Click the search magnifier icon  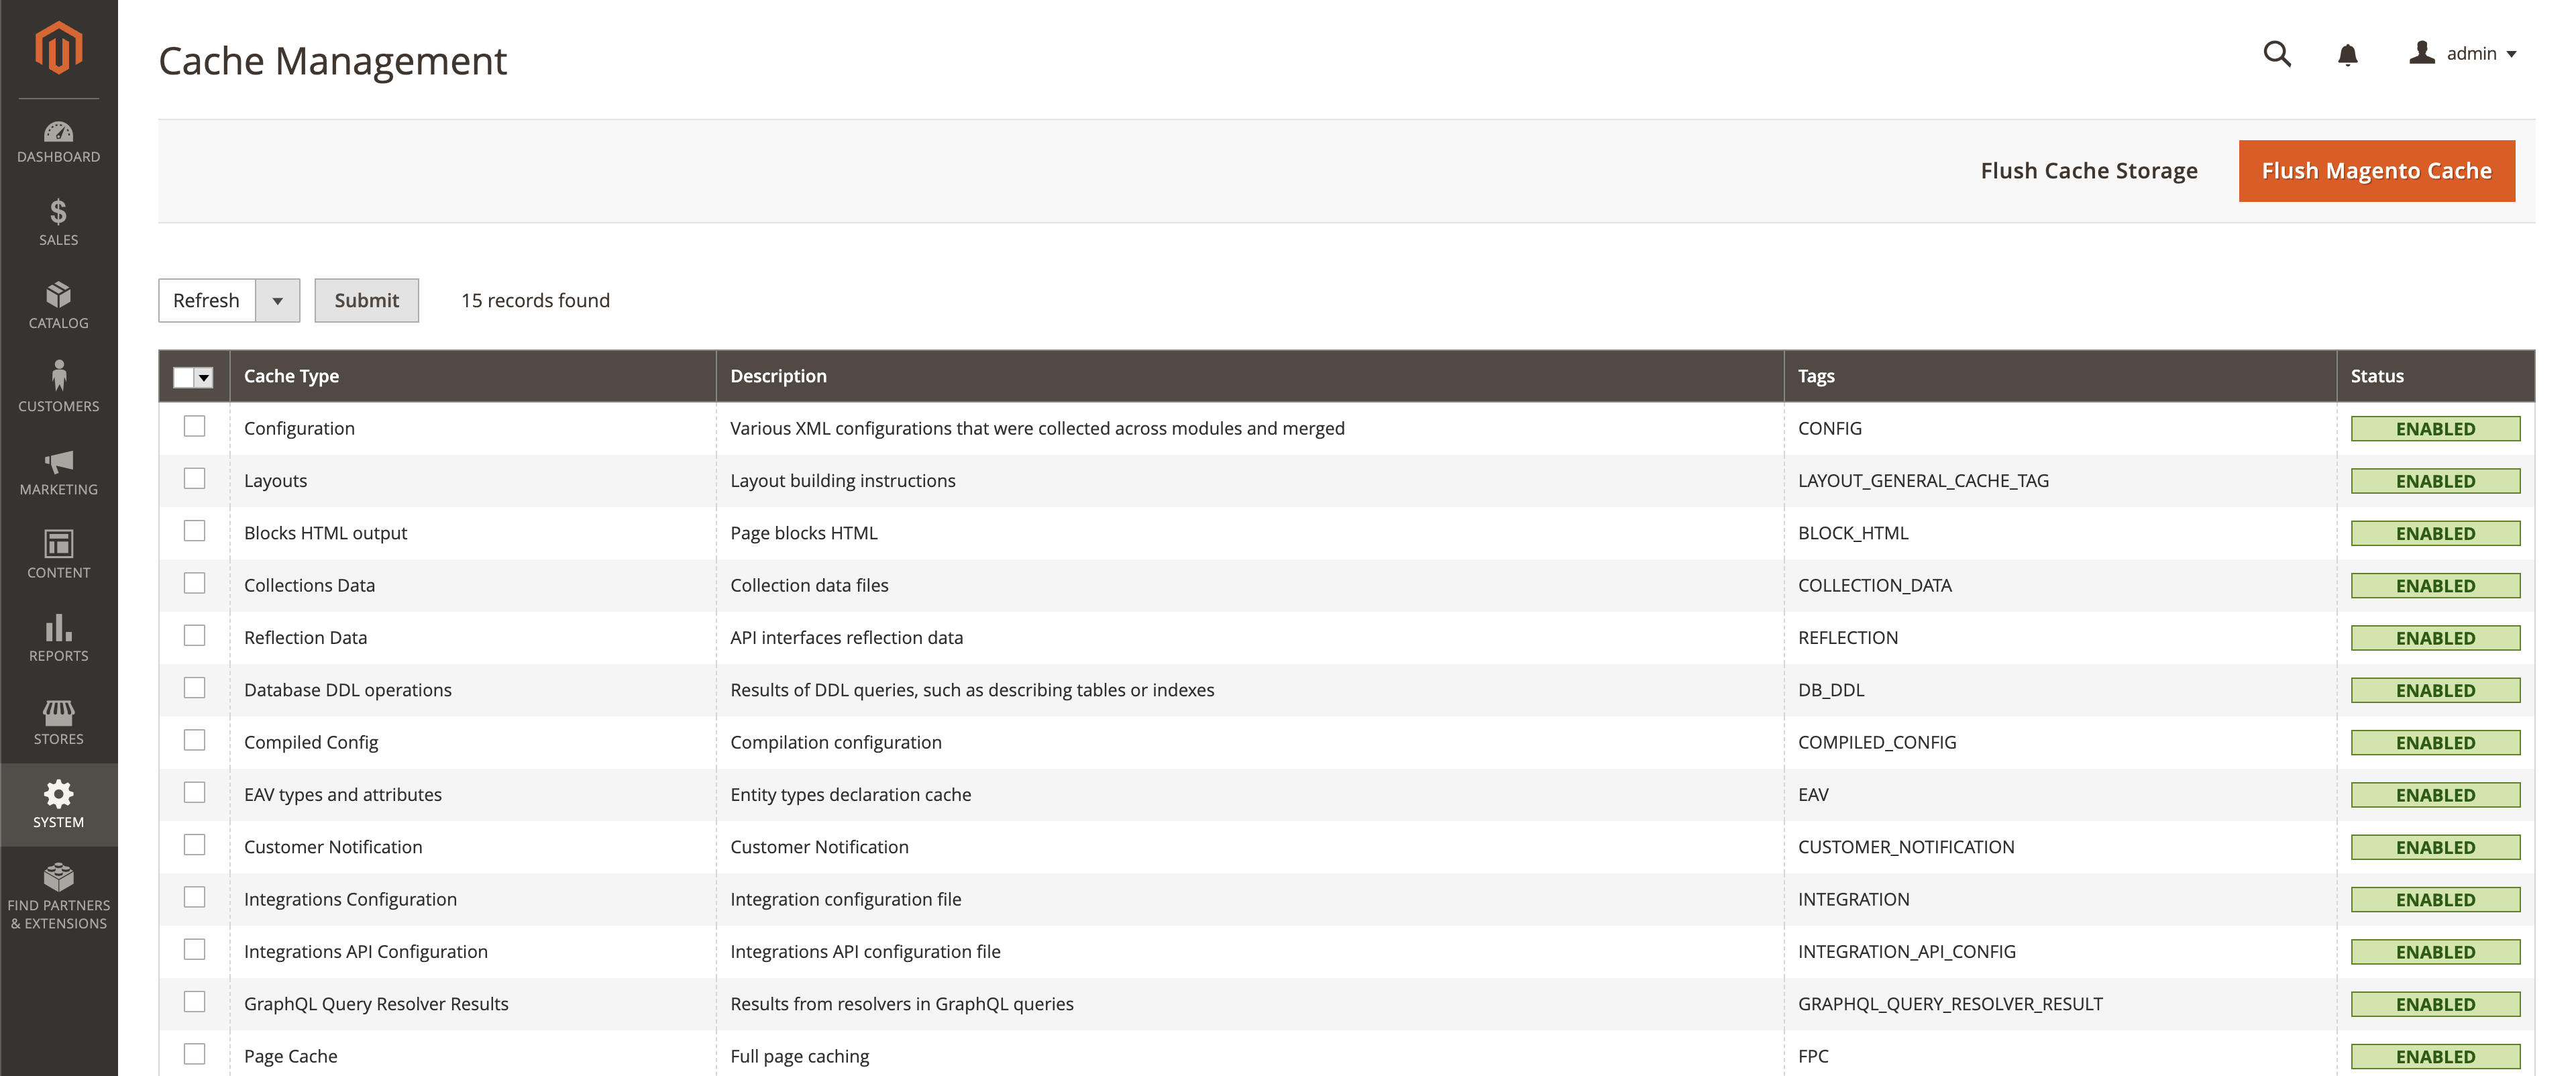tap(2277, 54)
